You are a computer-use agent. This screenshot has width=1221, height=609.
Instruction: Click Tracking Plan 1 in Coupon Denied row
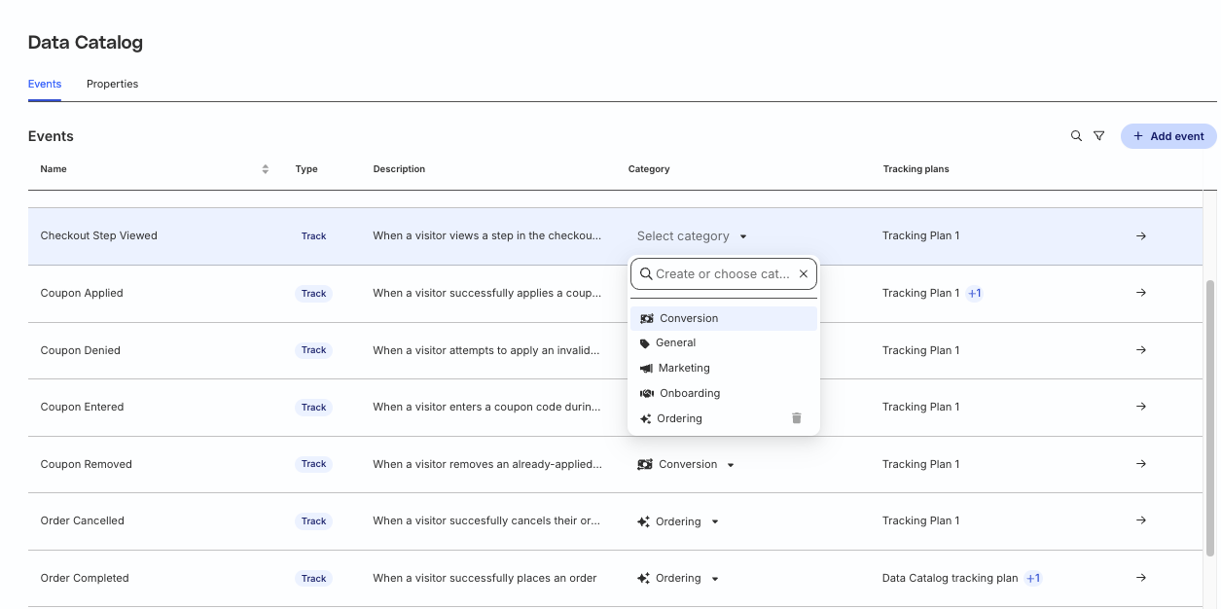pyautogui.click(x=920, y=350)
